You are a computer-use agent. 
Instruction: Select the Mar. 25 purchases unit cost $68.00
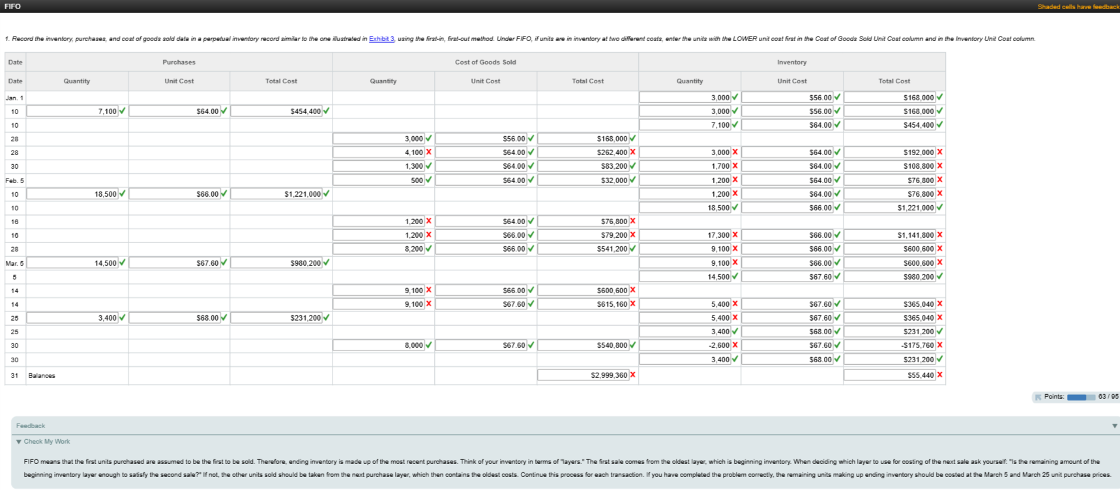tap(175, 318)
